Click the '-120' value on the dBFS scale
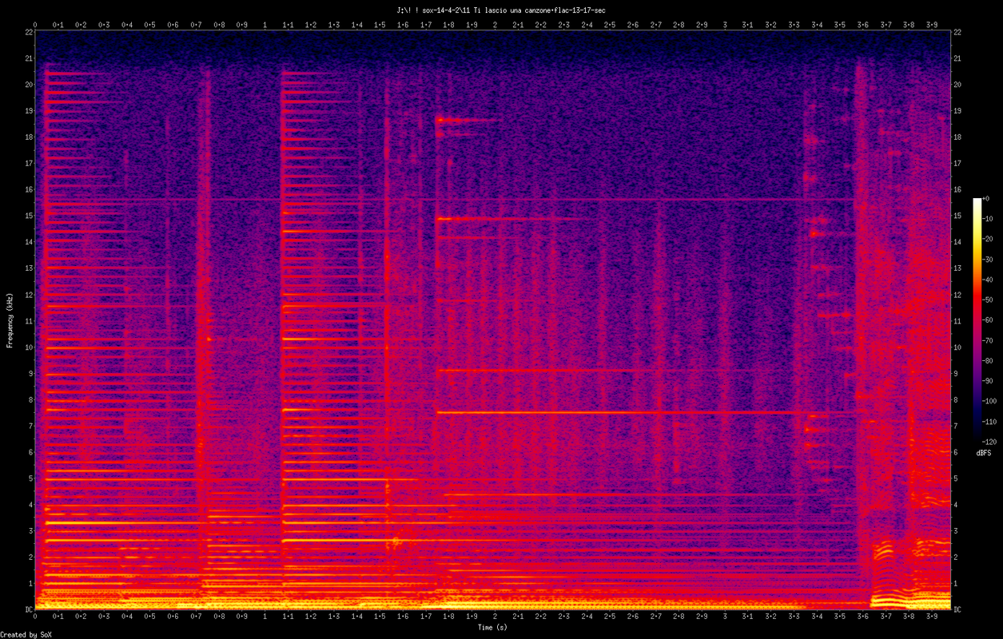This screenshot has width=1003, height=639. [x=989, y=441]
